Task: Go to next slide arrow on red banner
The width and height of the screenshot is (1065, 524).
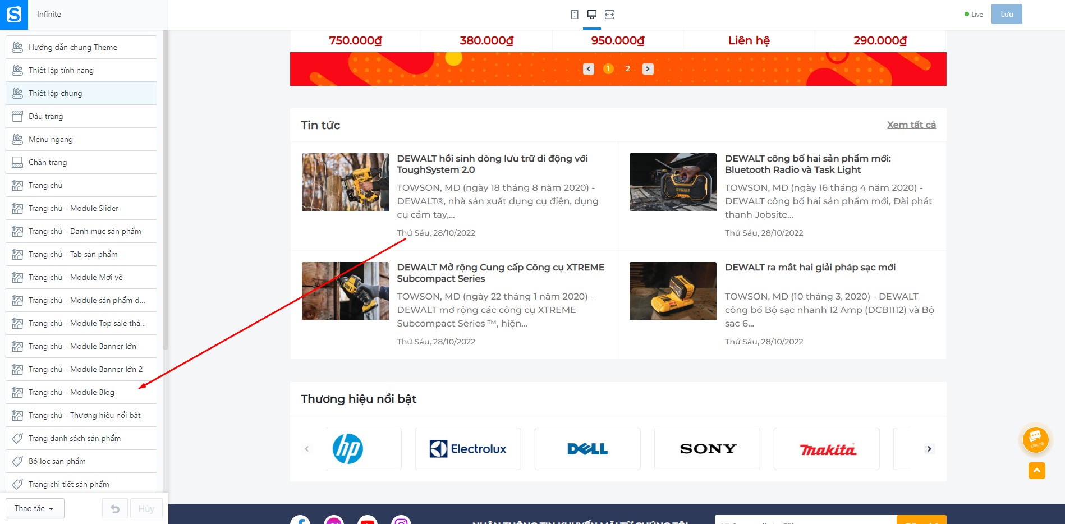Action: pyautogui.click(x=648, y=69)
